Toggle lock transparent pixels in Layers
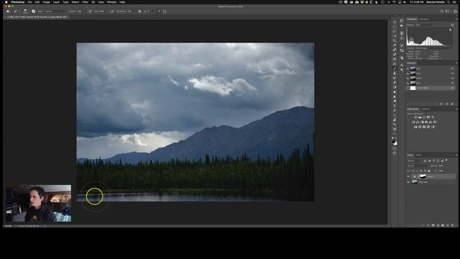This screenshot has width=460, height=259. tap(413, 171)
